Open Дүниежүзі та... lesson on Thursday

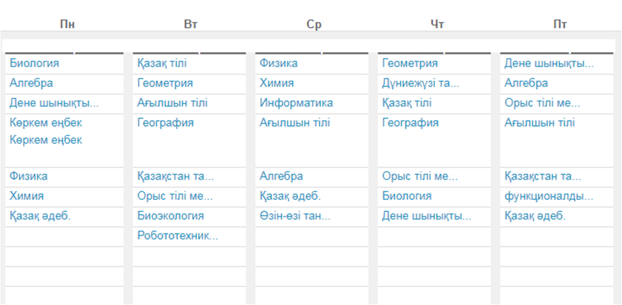pyautogui.click(x=421, y=83)
